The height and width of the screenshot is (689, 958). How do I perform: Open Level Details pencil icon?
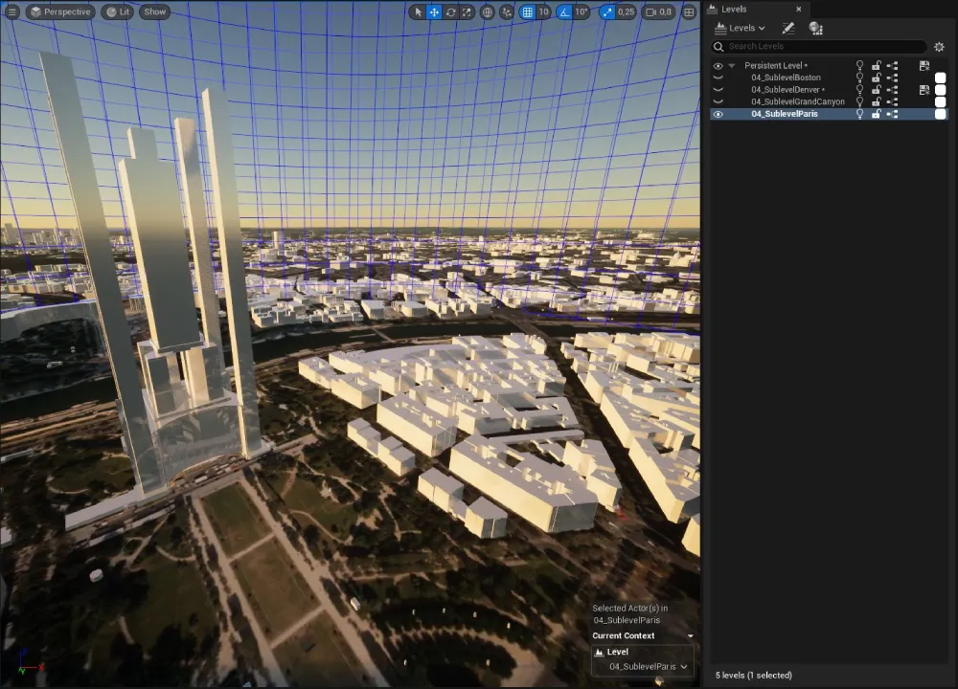[x=788, y=28]
